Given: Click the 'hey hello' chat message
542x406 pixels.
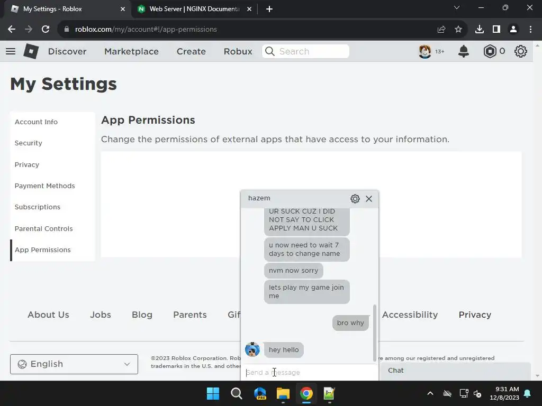Looking at the screenshot, I should click(284, 350).
